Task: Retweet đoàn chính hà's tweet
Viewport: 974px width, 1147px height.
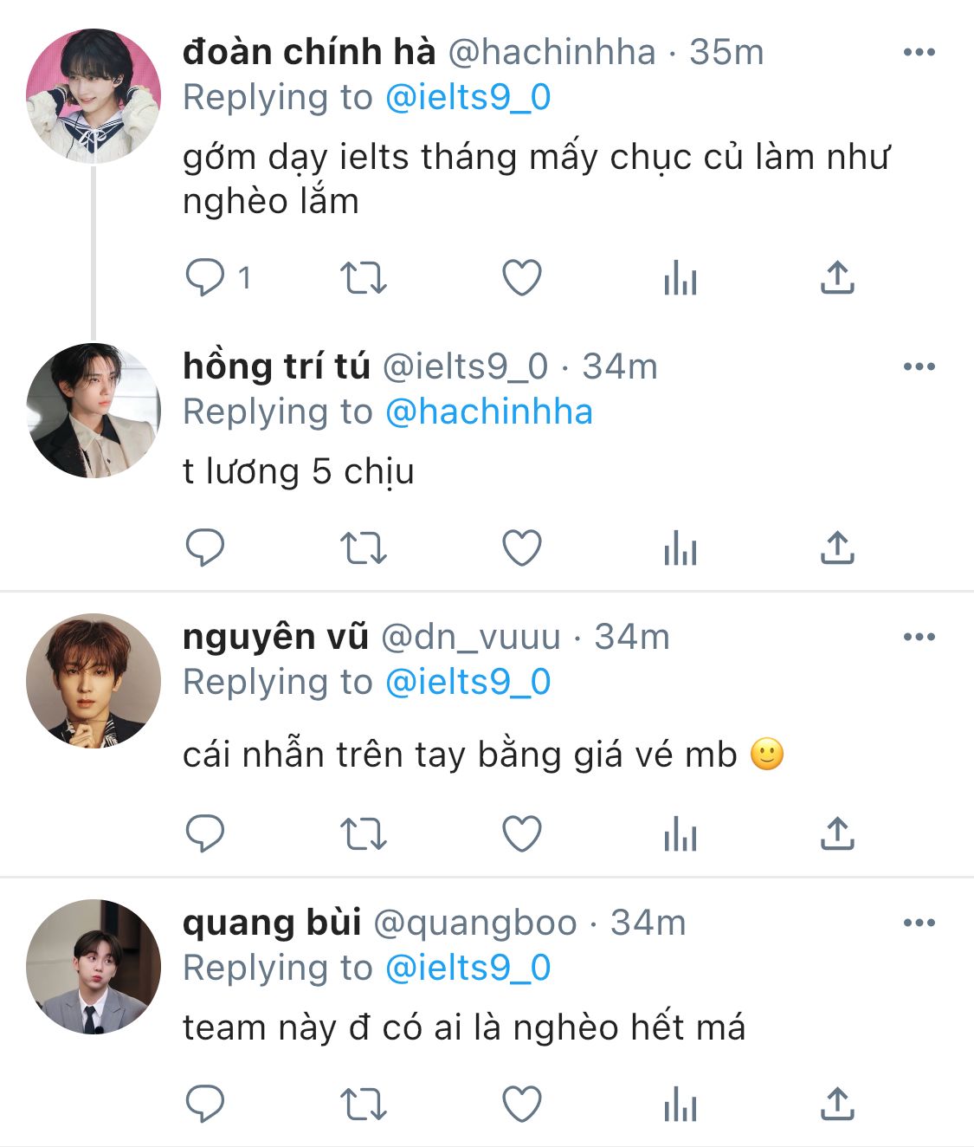Action: [x=363, y=278]
